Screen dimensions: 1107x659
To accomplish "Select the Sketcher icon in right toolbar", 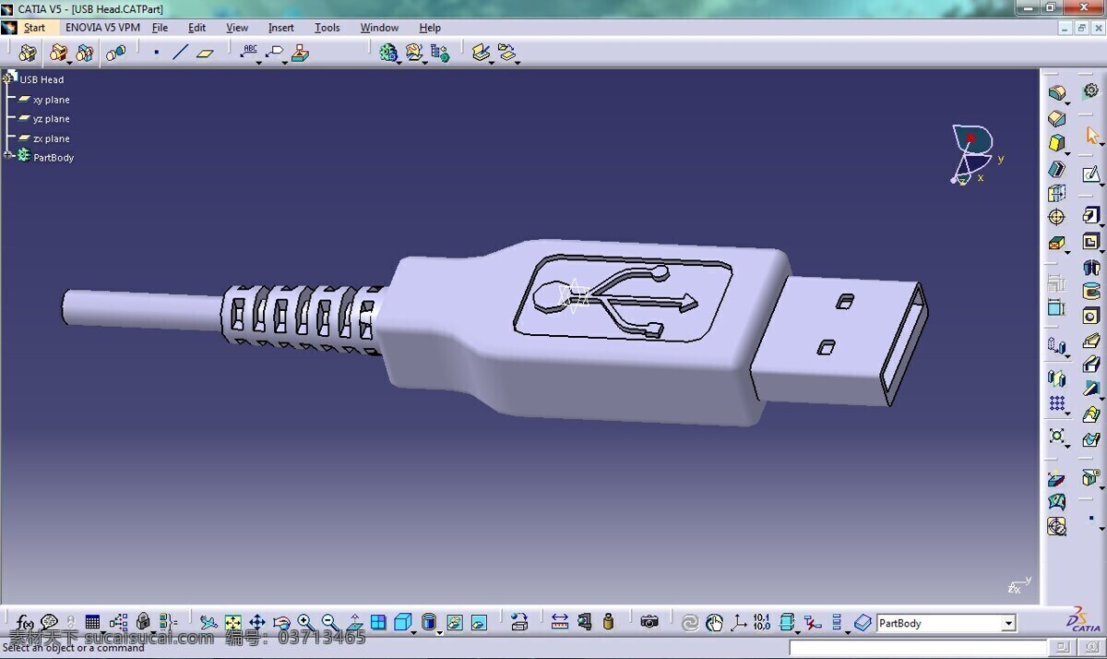I will 1091,174.
